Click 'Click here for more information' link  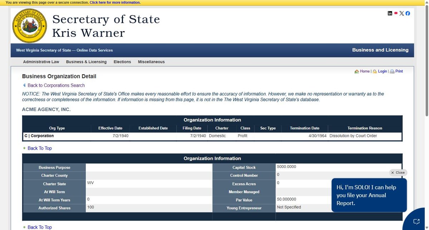pyautogui.click(x=115, y=2)
